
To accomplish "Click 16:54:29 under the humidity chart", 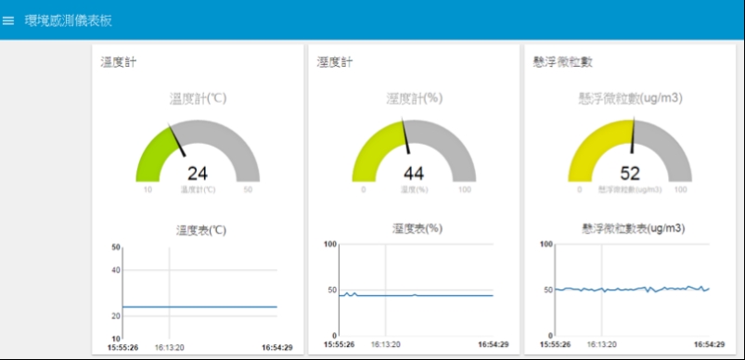I will [494, 345].
